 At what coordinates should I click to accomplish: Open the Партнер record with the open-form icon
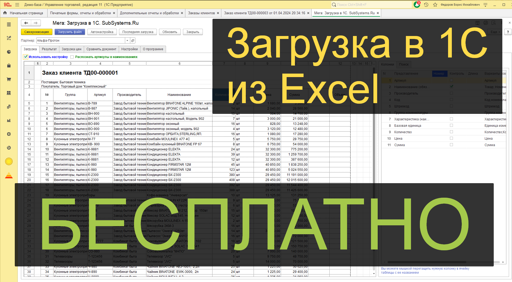132,41
